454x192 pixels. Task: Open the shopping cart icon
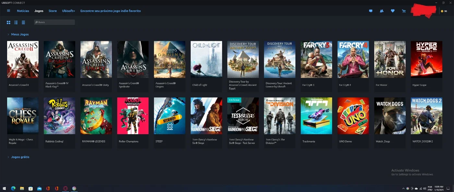coord(404,11)
